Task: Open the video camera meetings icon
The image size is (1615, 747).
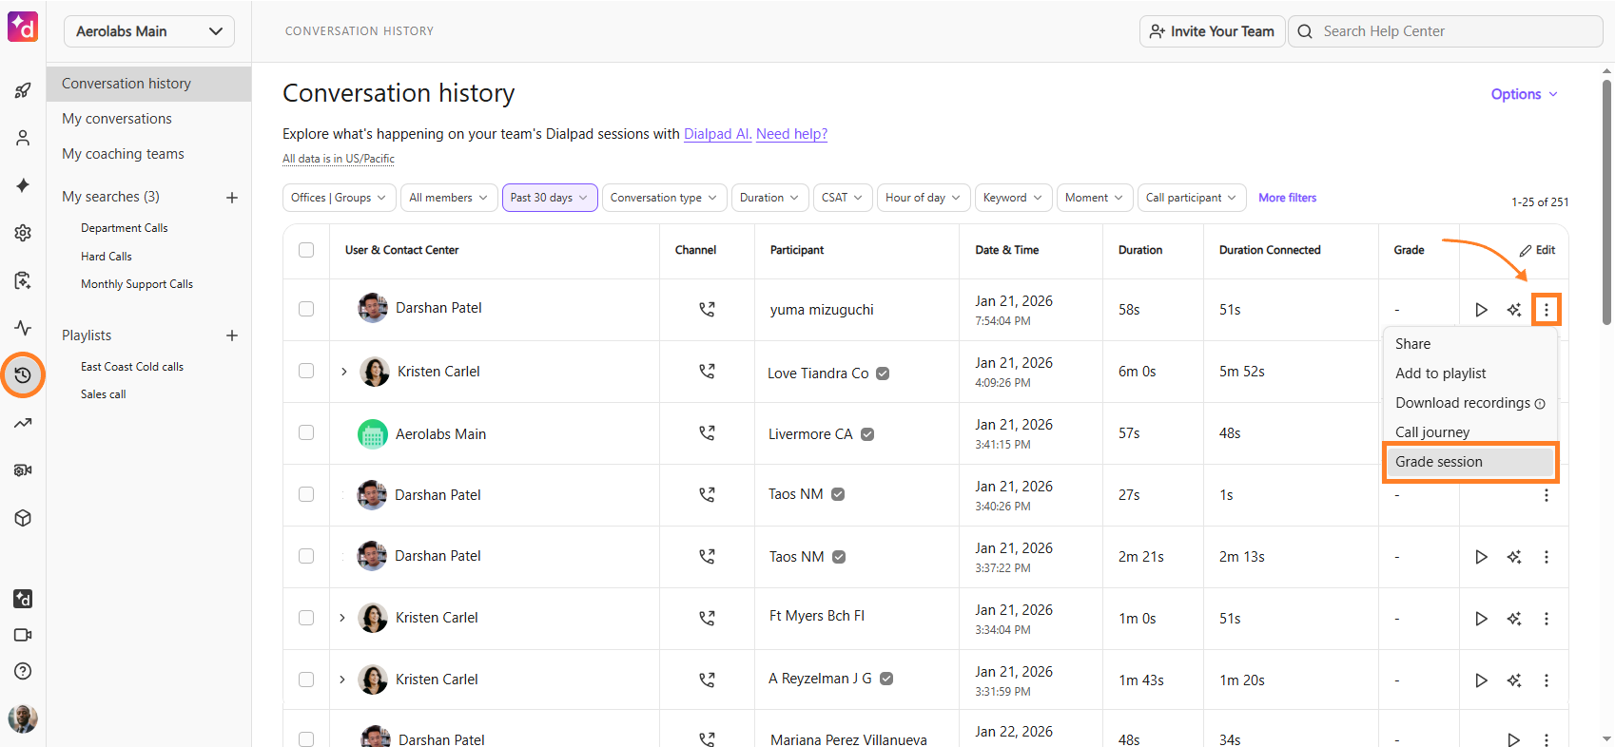Action: [23, 635]
